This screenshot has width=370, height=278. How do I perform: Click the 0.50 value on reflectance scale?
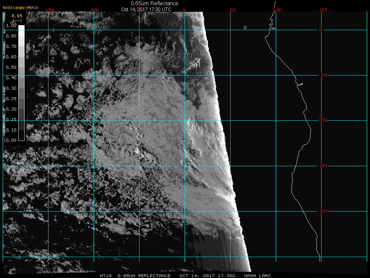tap(11, 67)
